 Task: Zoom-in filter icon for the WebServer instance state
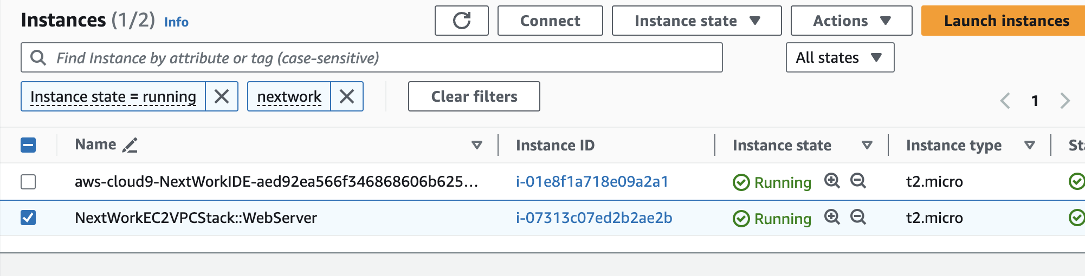point(832,218)
